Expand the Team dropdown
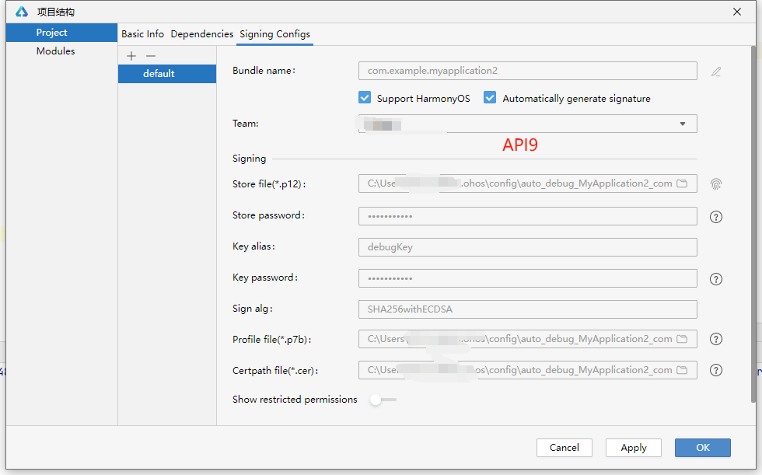The height and width of the screenshot is (475, 762). click(683, 124)
